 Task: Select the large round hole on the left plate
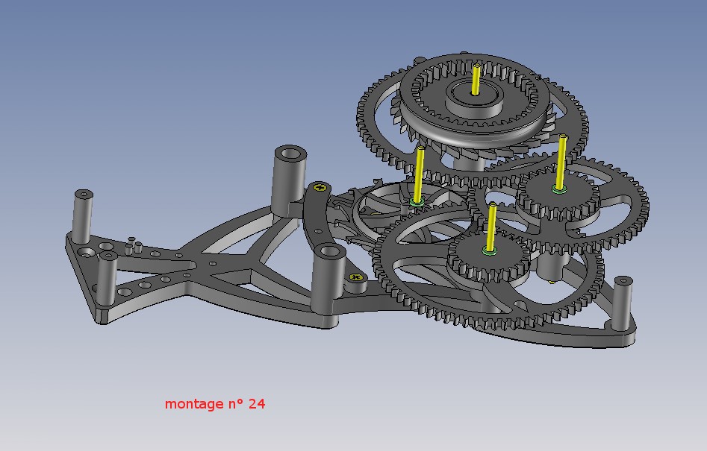(85, 252)
